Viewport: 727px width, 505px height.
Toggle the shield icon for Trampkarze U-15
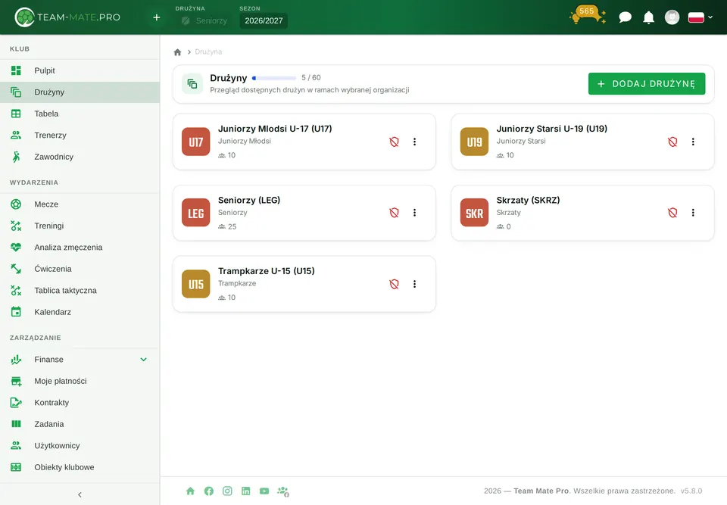[x=394, y=284]
